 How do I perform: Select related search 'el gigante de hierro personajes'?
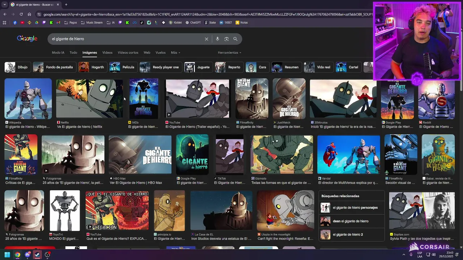(352, 208)
